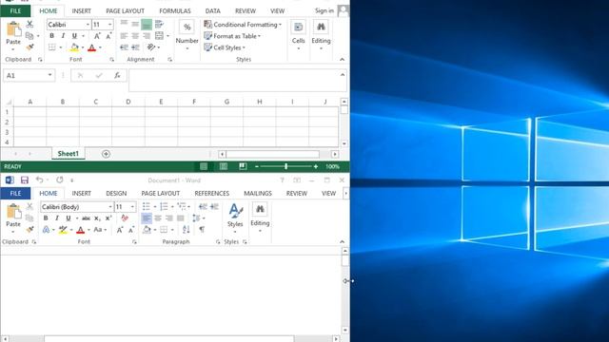This screenshot has height=342, width=609.
Task: Increase font size in Excel ribbon
Action: tap(97, 36)
